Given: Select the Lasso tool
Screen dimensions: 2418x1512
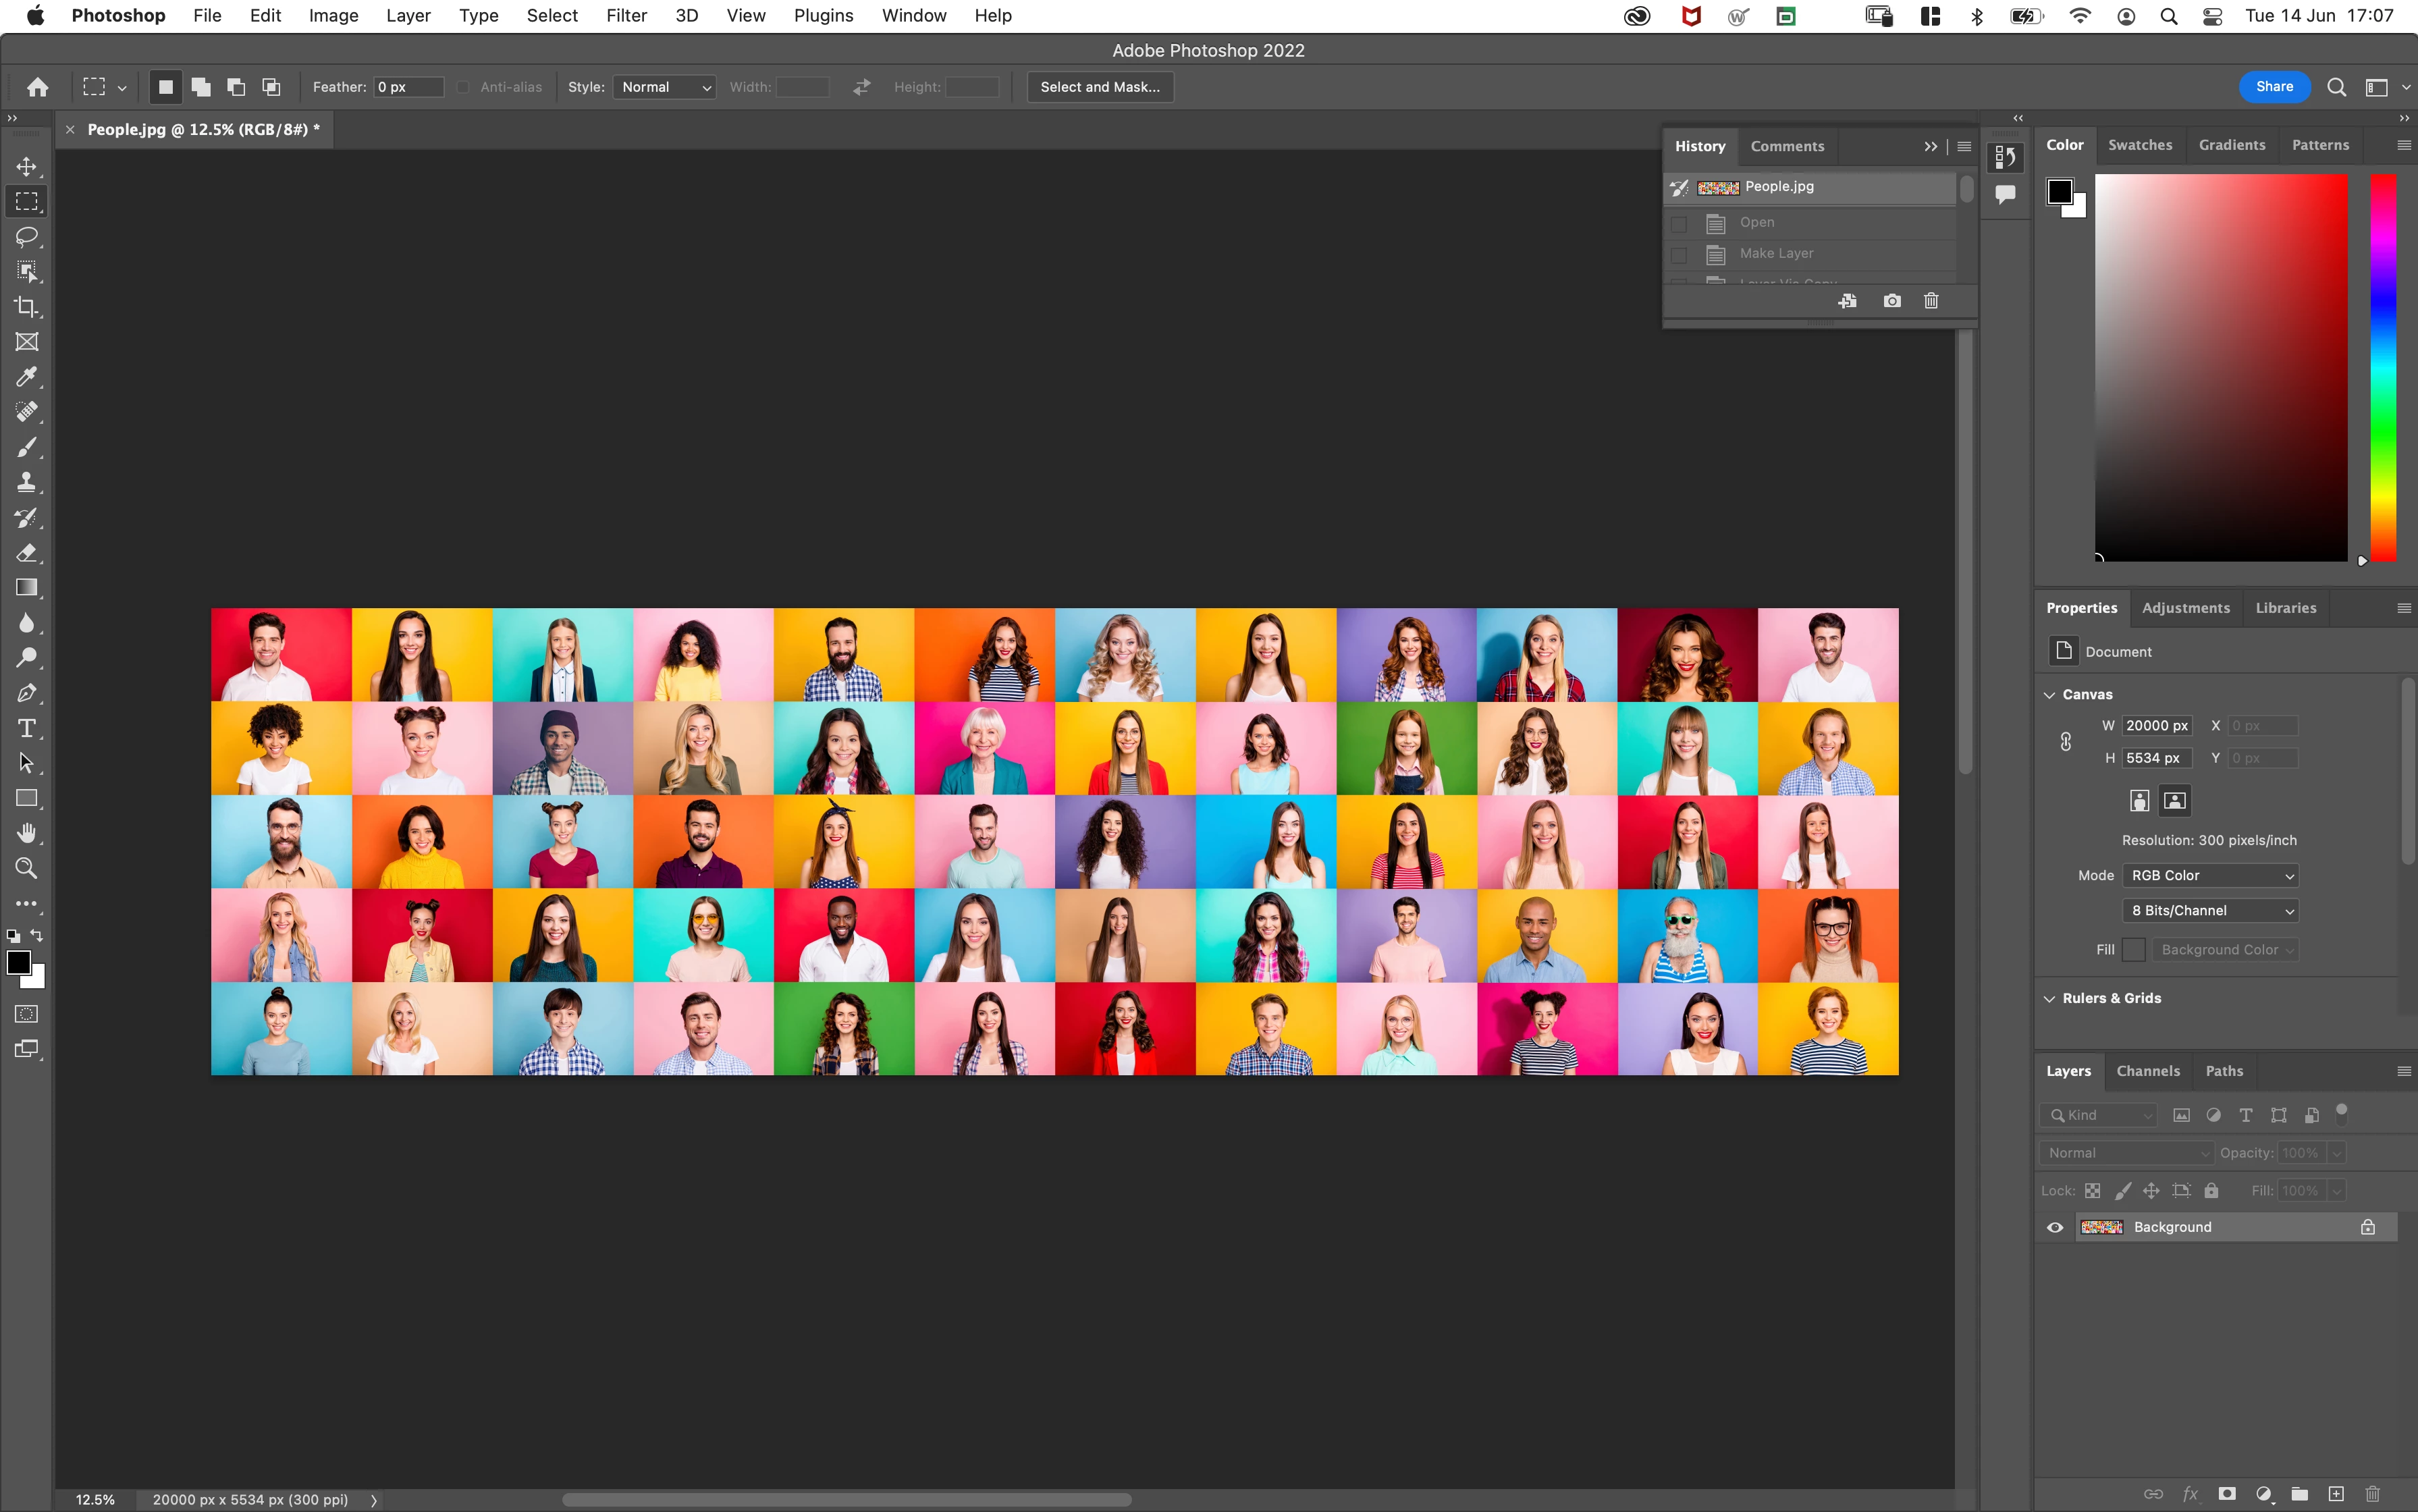Looking at the screenshot, I should (x=27, y=237).
